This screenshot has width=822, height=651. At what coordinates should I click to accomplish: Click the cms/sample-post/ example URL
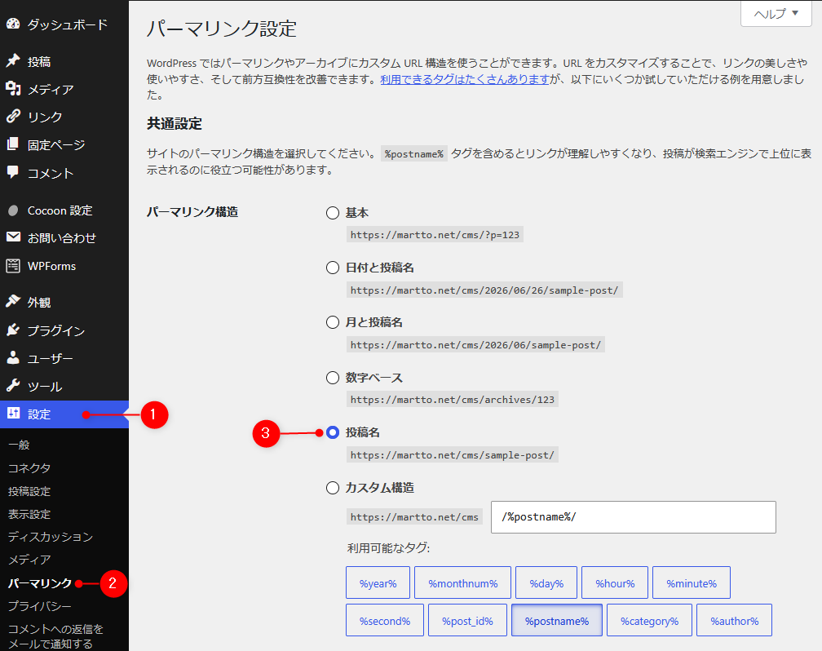point(452,455)
